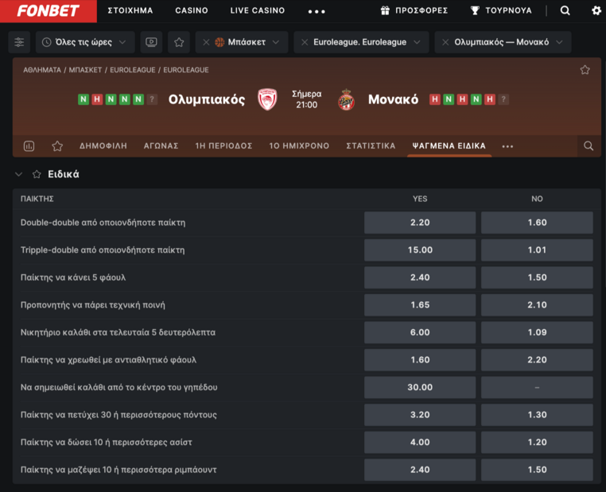
Task: Click the search magnifier in top navigation
Action: 565,10
